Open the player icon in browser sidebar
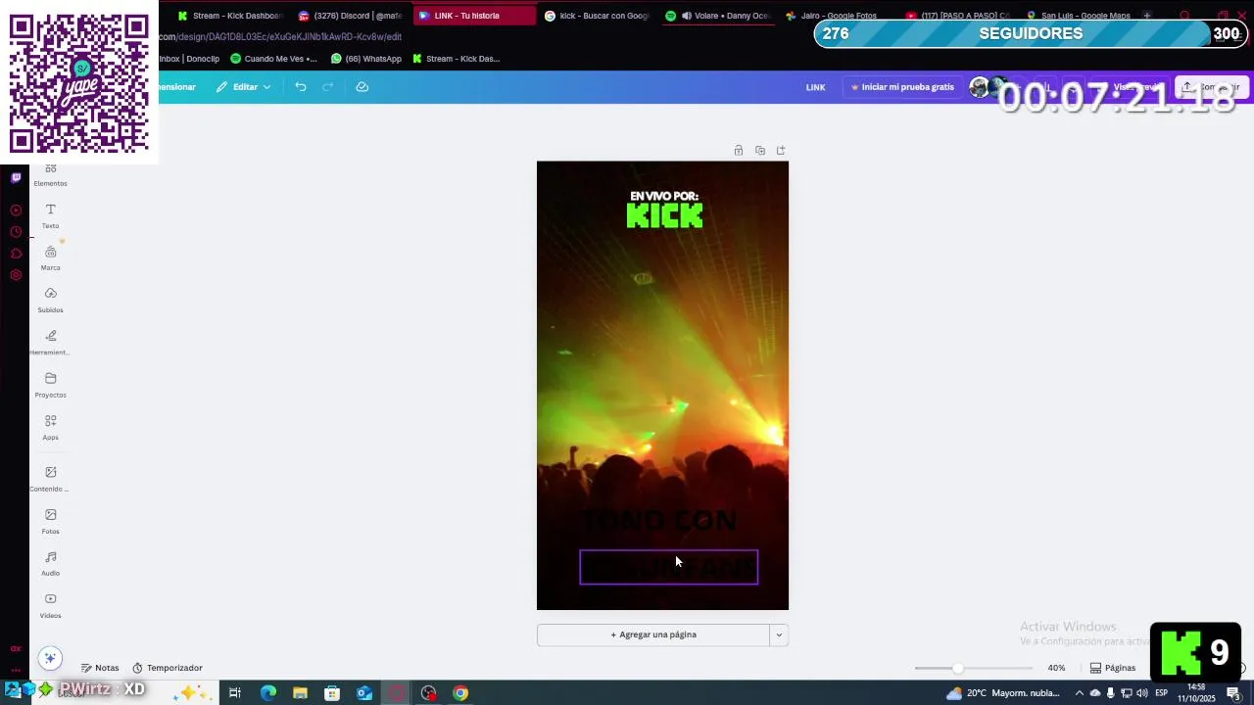This screenshot has height=705, width=1254. click(x=16, y=211)
